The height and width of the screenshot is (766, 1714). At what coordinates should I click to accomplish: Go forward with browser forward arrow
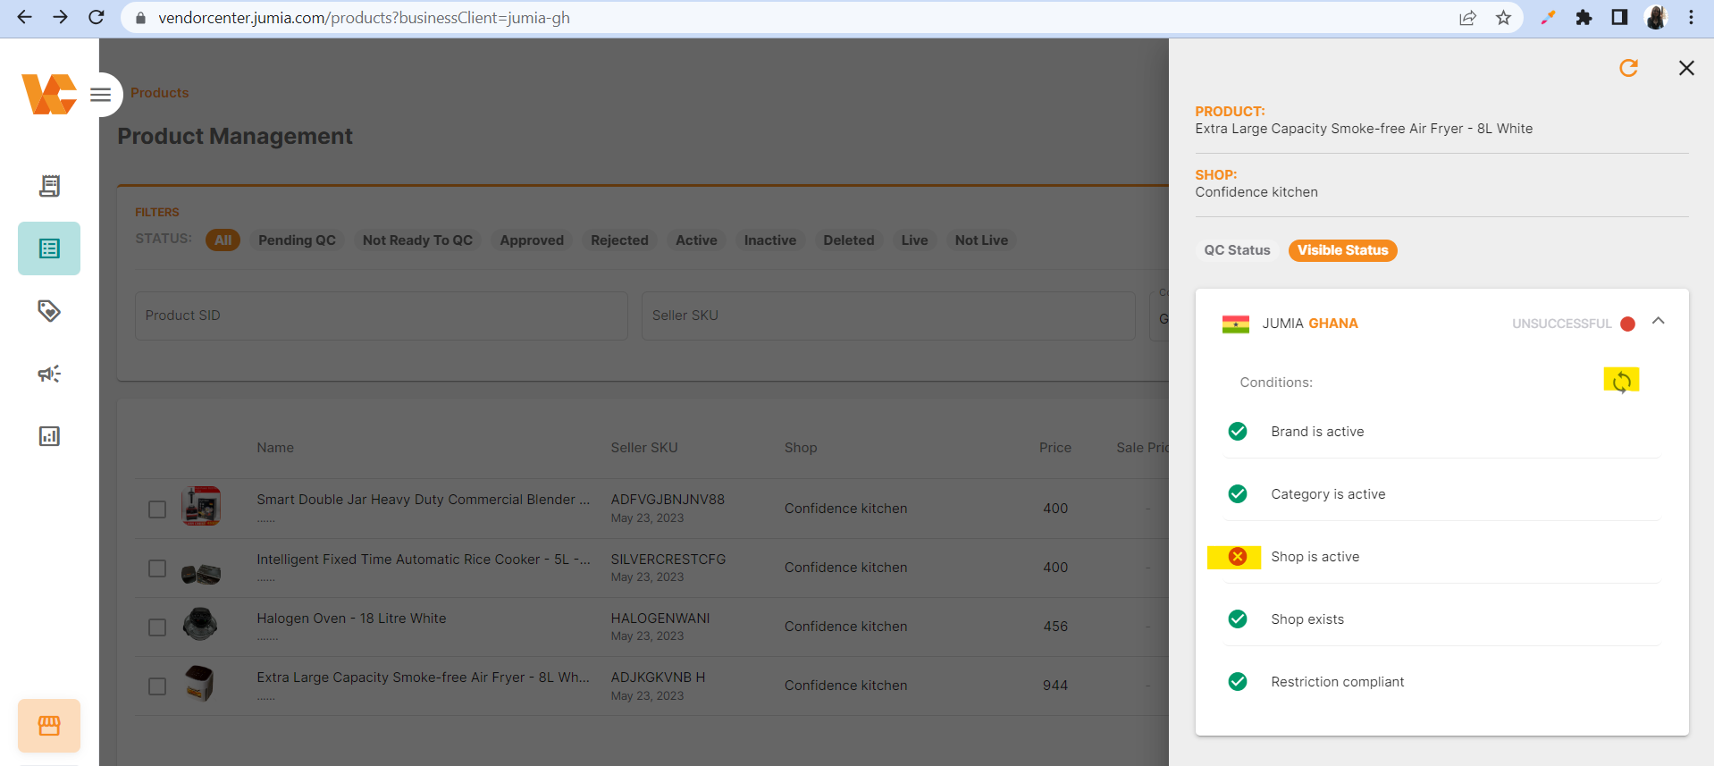click(x=60, y=17)
